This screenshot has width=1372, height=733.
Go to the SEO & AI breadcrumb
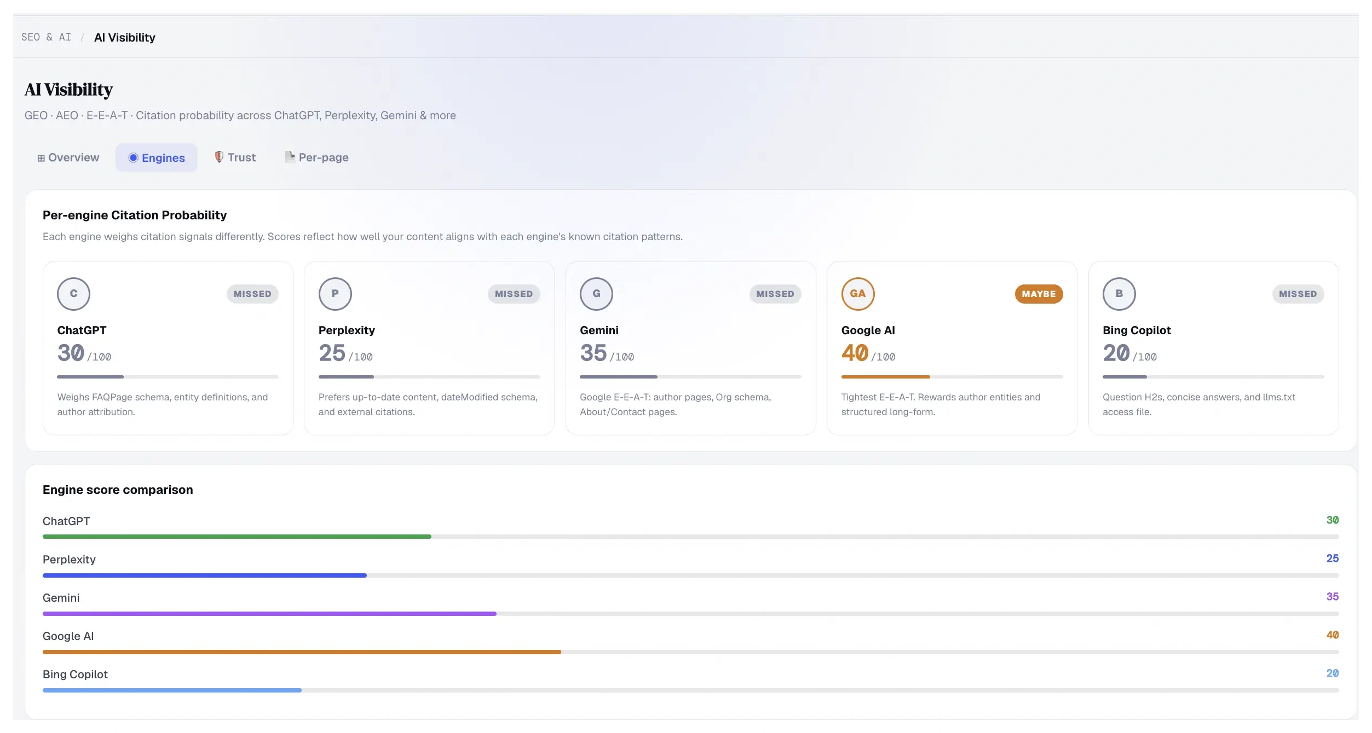(x=47, y=37)
